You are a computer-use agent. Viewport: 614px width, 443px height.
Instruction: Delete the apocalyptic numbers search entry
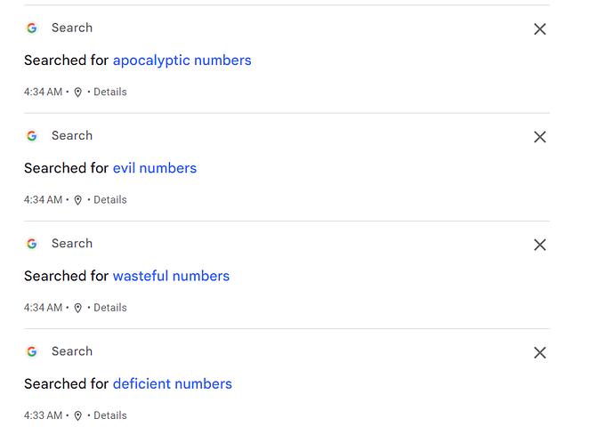[539, 29]
